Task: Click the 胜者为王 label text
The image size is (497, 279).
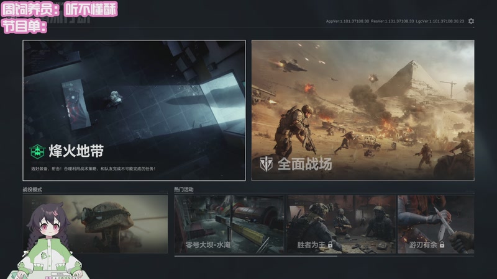Action: tap(311, 244)
